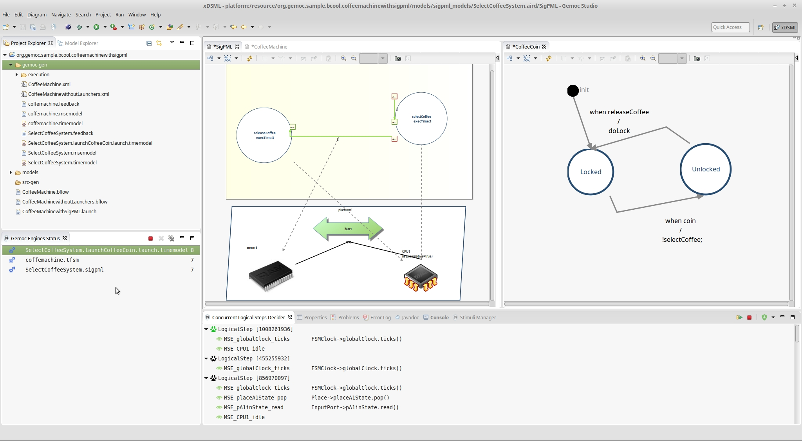The image size is (802, 441).
Task: Link Project Explorer with active editor
Action: coord(159,43)
